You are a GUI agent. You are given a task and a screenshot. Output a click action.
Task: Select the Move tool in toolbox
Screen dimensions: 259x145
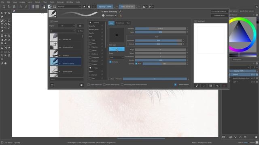point(5,35)
